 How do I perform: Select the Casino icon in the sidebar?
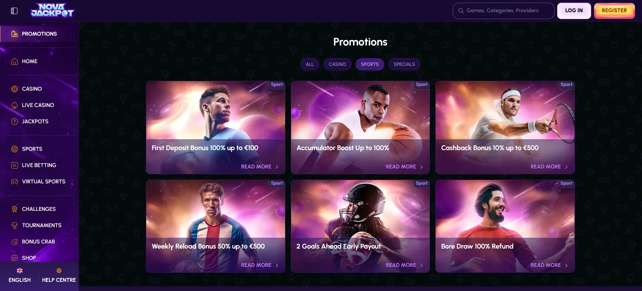coord(14,89)
